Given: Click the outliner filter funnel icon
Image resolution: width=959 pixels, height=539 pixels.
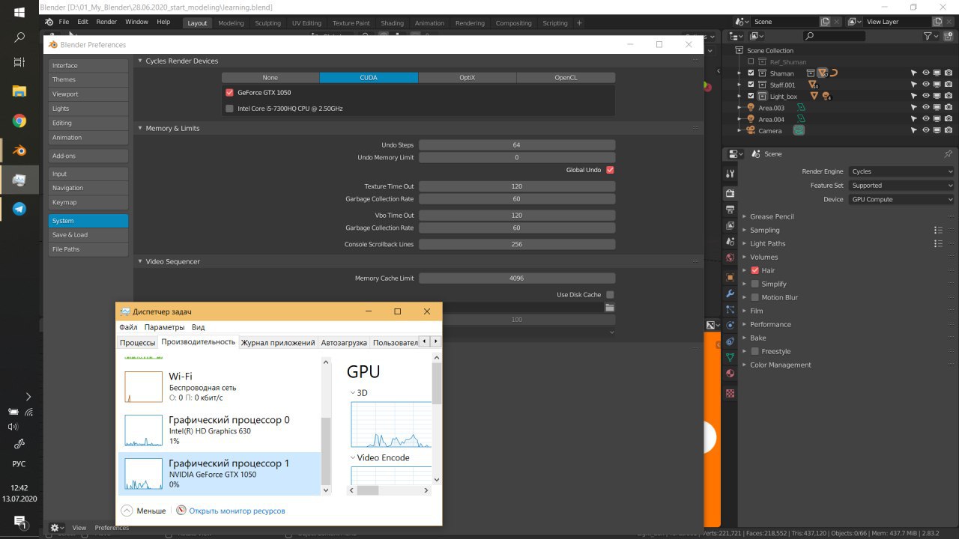Looking at the screenshot, I should pyautogui.click(x=928, y=36).
